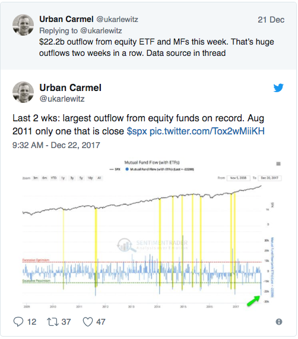
Task: Select the YTD zoom range
Action: click(53, 178)
